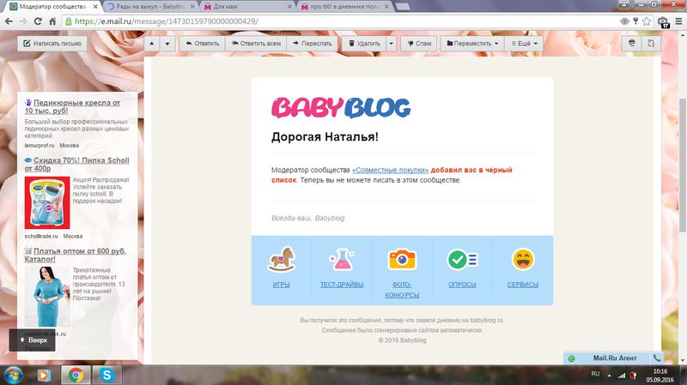Expand the Удалить dropdown arrow

tap(391, 42)
